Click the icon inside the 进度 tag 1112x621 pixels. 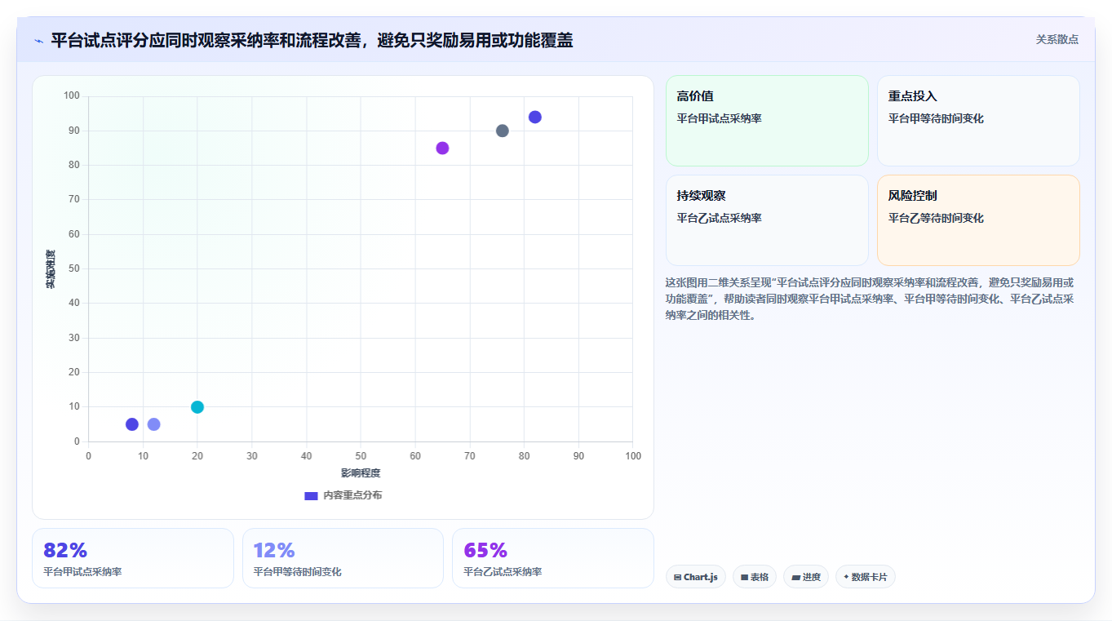[795, 577]
